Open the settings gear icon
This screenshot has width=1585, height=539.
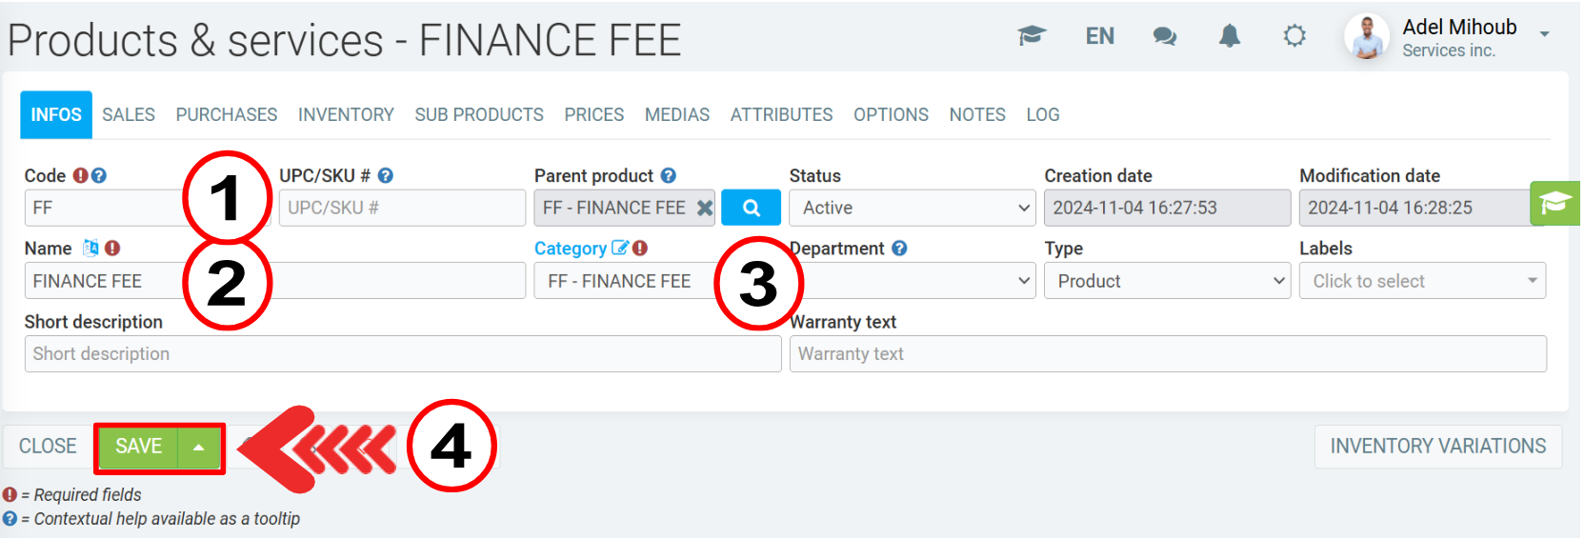(1294, 36)
